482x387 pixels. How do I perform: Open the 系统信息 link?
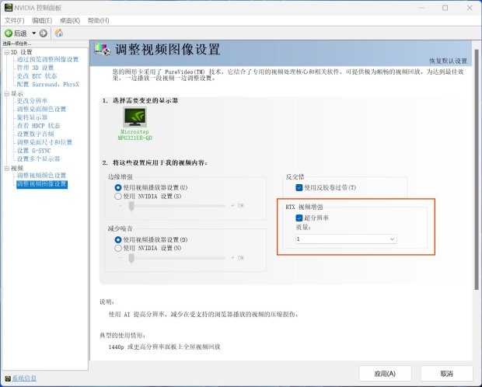point(24,378)
